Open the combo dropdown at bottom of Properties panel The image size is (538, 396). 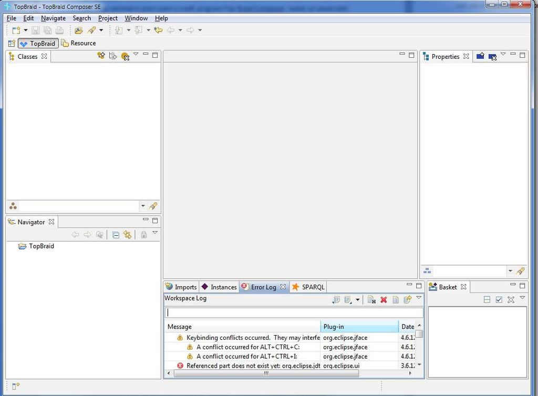pos(510,271)
